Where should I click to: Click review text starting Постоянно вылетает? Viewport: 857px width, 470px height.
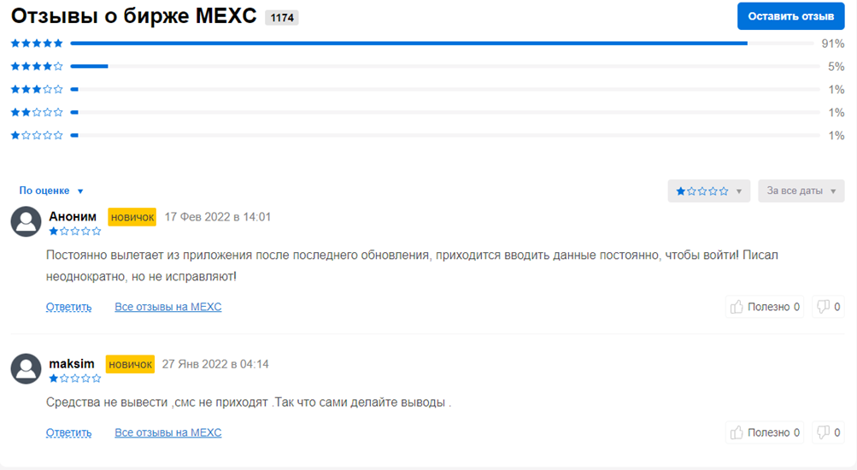click(412, 266)
